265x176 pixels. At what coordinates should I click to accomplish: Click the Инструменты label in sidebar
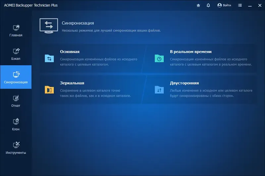(x=16, y=153)
